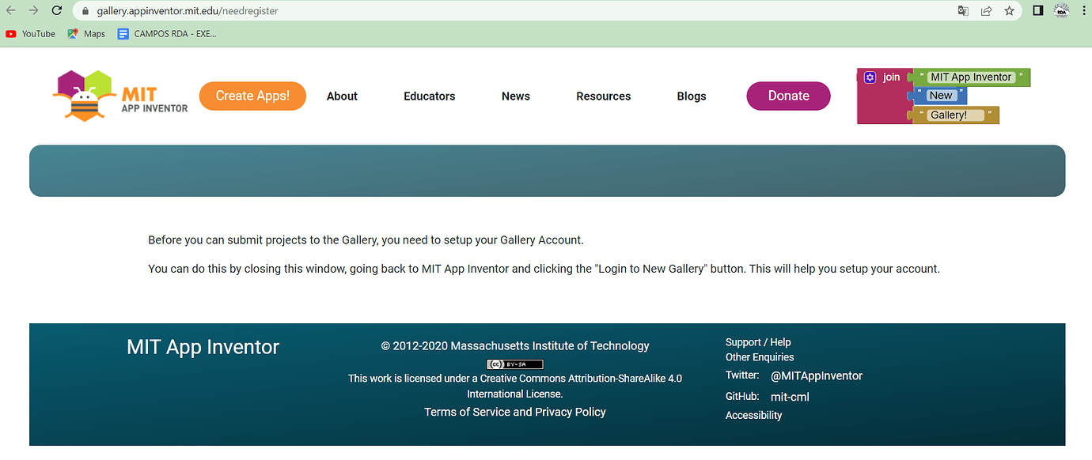Open the browser side panel icon

tap(1038, 11)
